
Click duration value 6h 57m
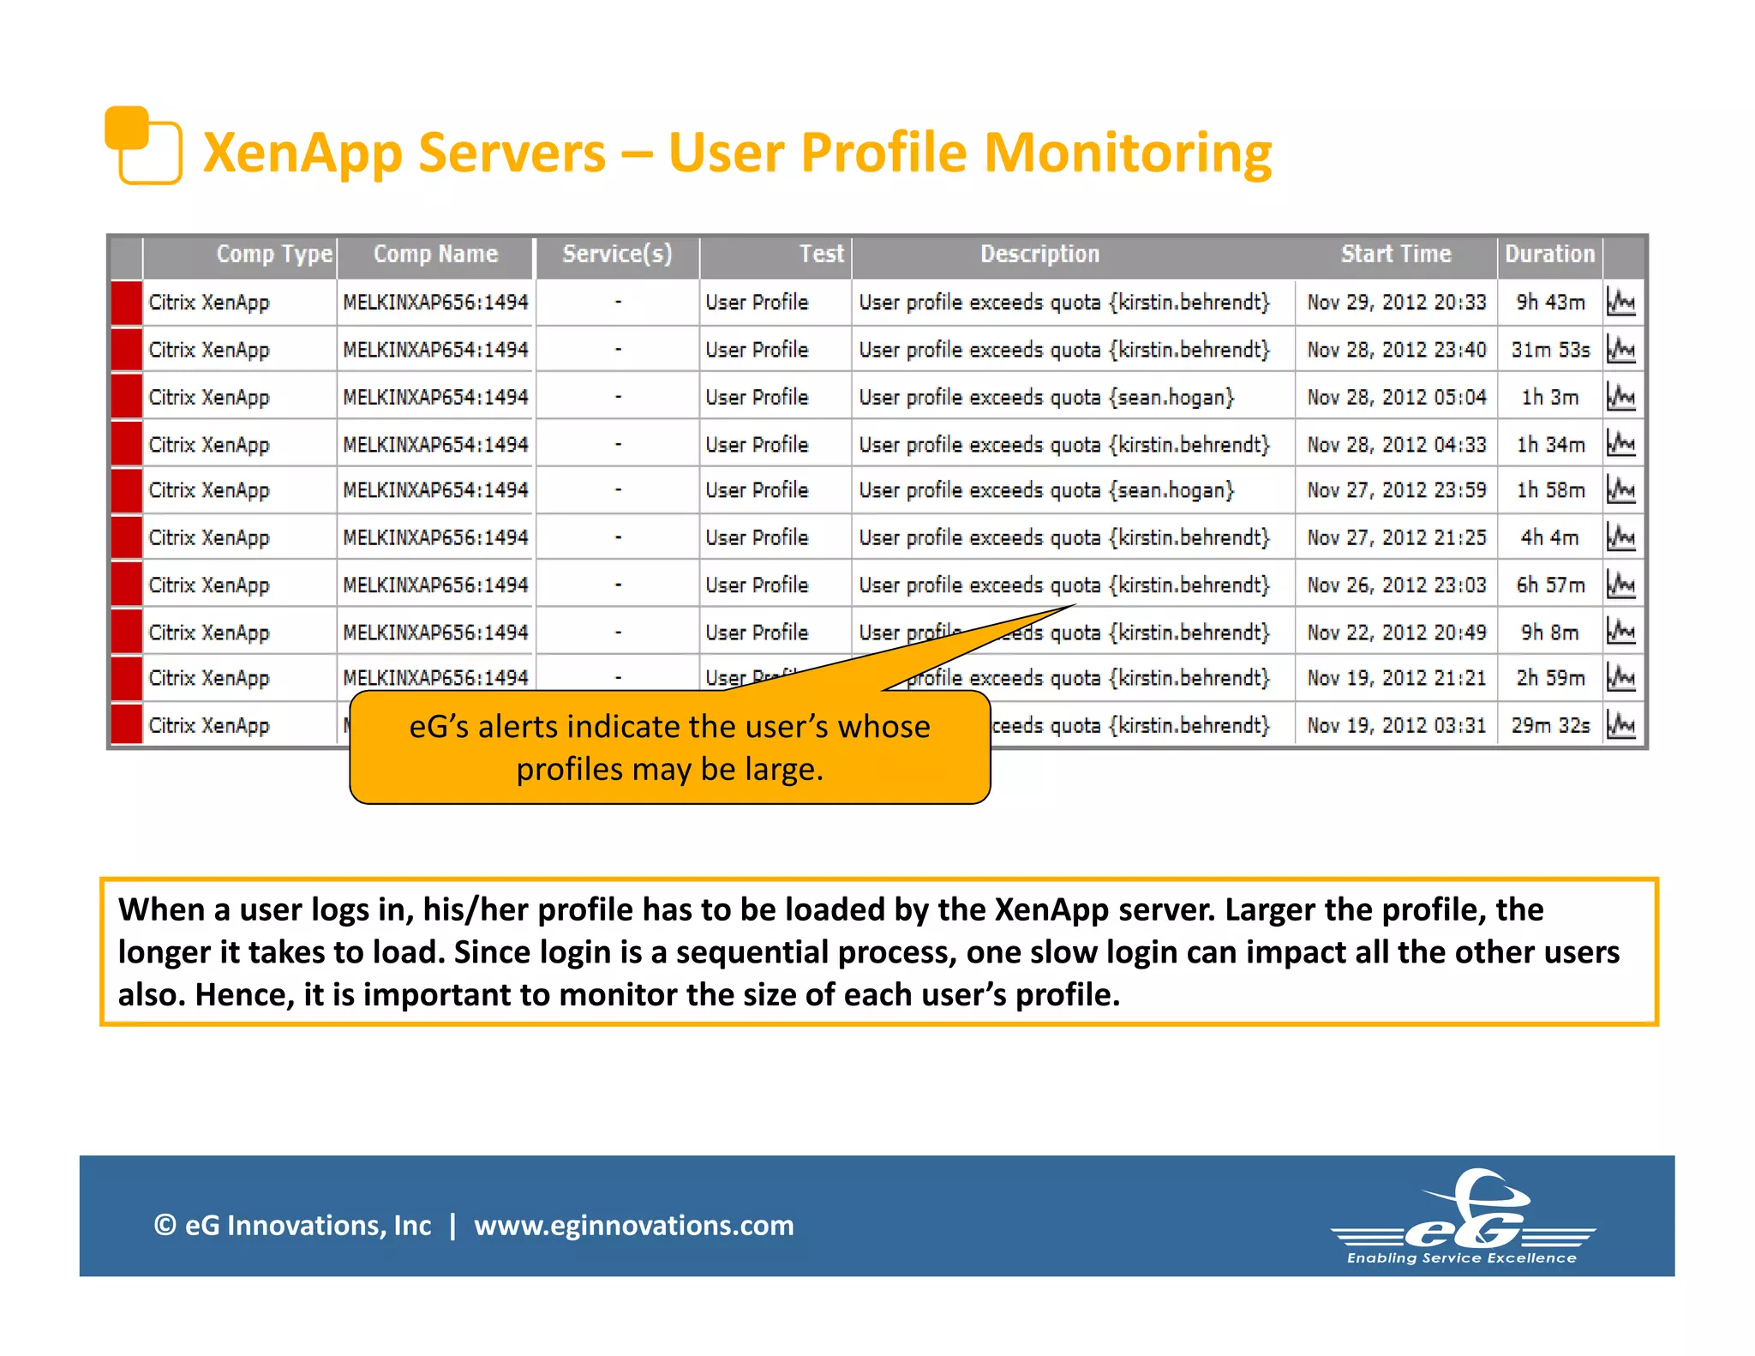[x=1550, y=585]
